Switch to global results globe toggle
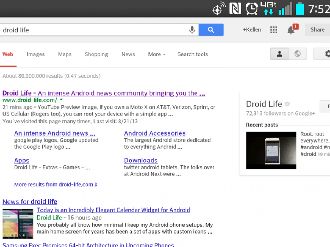This screenshot has width=330, height=247. coord(297,54)
